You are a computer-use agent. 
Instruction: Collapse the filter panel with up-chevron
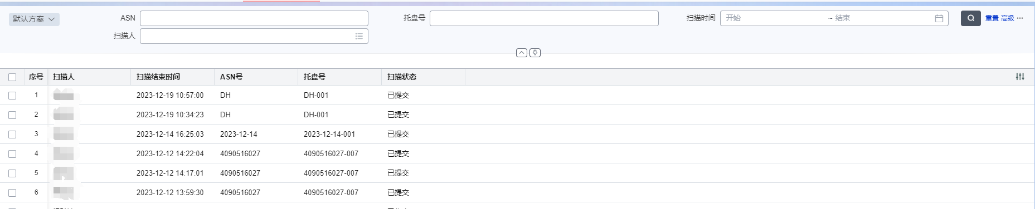coord(521,53)
